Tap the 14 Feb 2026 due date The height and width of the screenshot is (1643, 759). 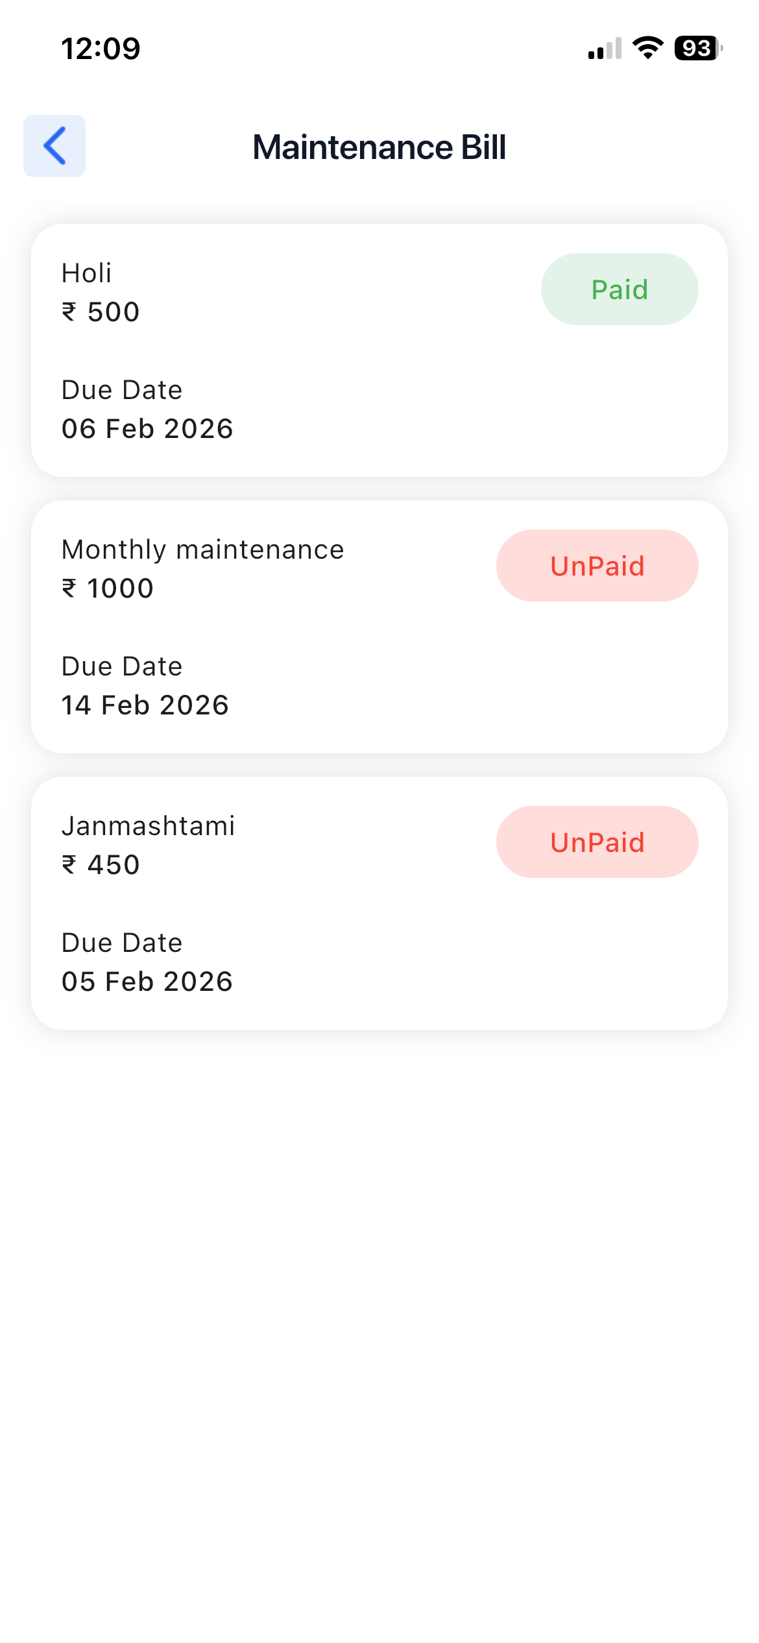[x=145, y=705]
